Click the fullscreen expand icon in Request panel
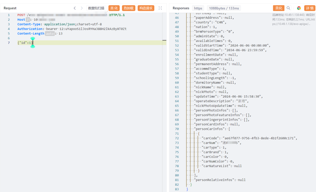The image size is (316, 192). point(160,8)
